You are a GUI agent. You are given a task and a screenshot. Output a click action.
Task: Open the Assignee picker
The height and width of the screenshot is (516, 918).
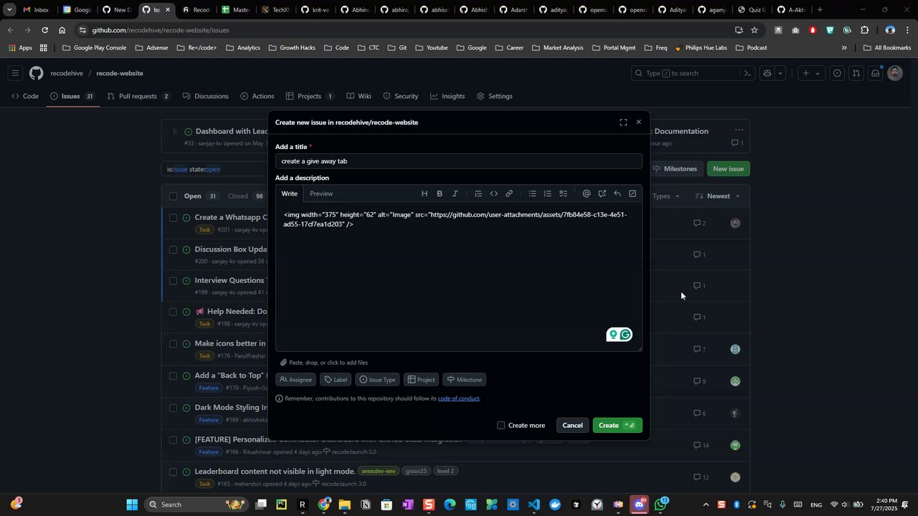297,380
